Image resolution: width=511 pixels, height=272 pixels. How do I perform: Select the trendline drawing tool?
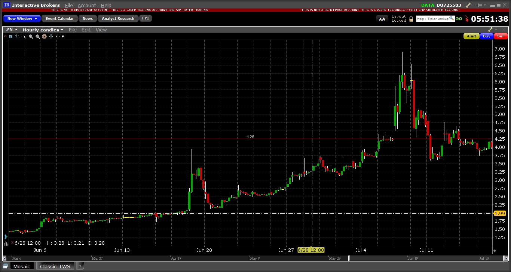[24, 36]
